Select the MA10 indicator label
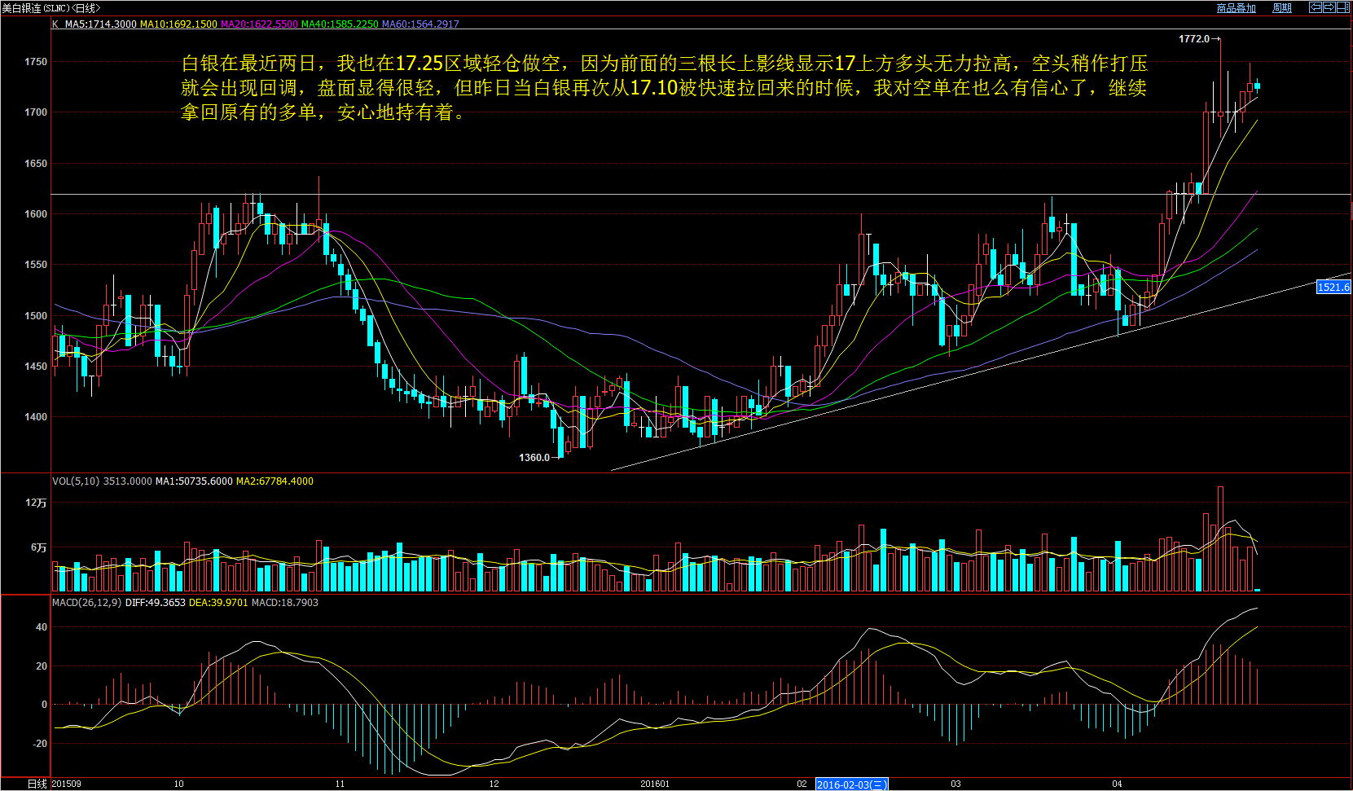Screen dimensions: 1353x791 point(178,24)
